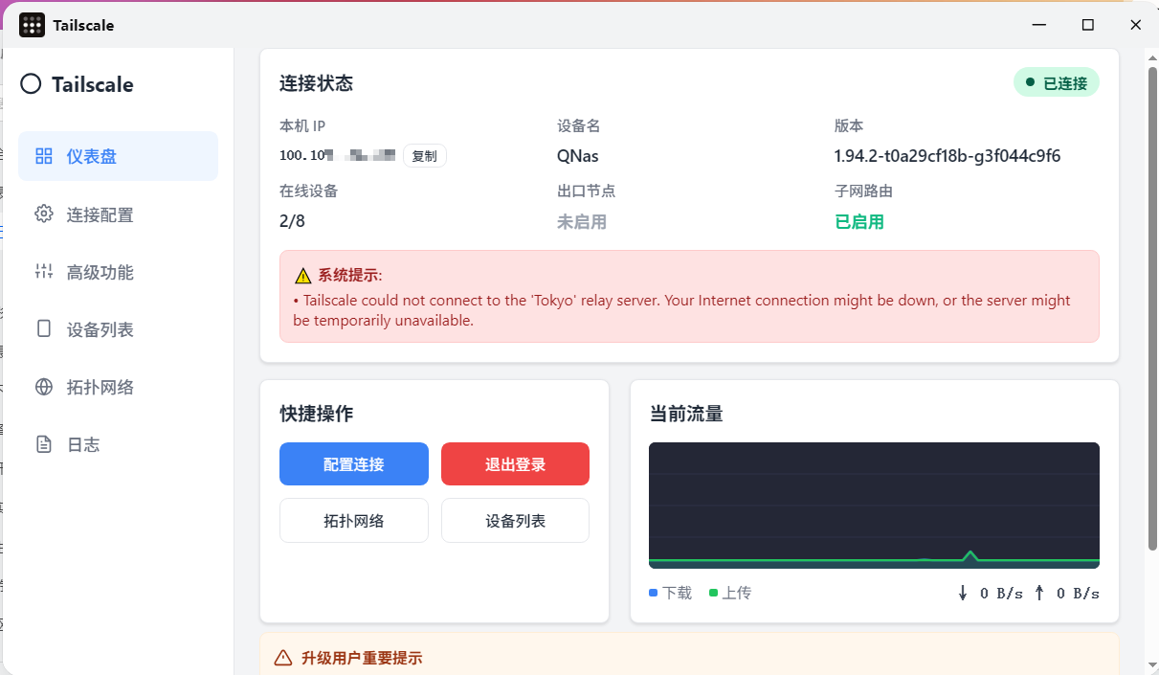Open 设备列表 from quick actions

pos(515,521)
